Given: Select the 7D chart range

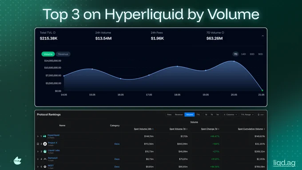Looking at the screenshot, I should [235, 54].
